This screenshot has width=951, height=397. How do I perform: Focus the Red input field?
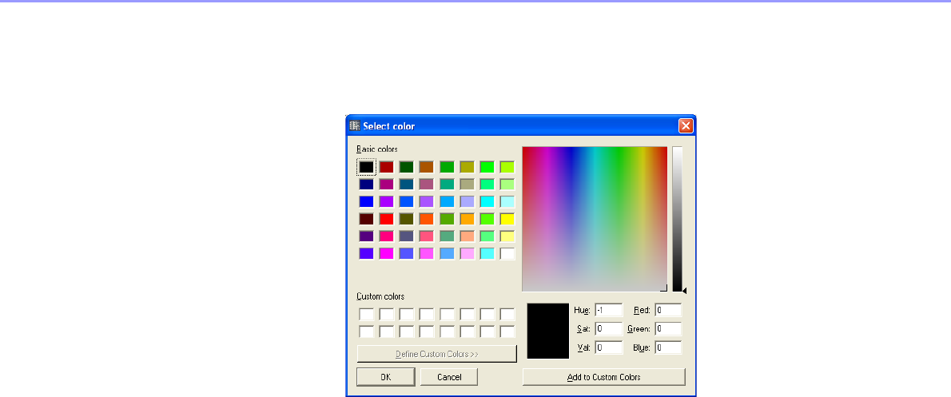[668, 310]
